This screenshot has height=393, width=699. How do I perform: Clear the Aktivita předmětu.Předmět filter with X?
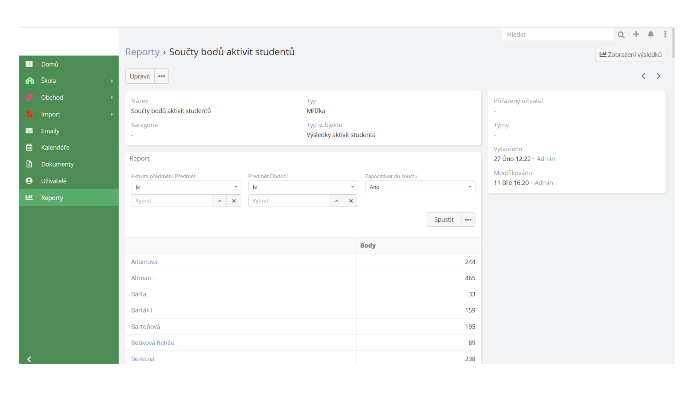(x=234, y=201)
